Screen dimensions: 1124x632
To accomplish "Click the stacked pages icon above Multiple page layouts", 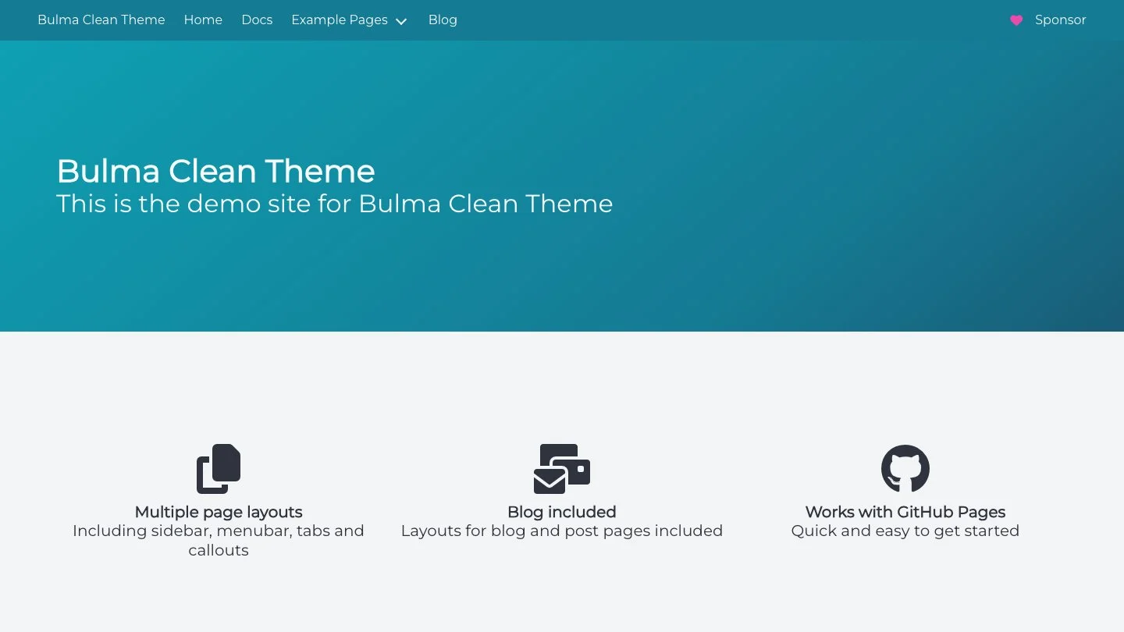I will tap(219, 469).
